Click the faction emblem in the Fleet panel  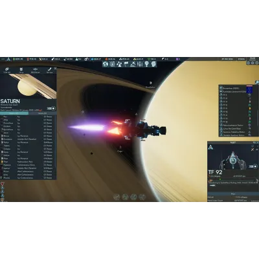pyautogui.click(x=211, y=148)
